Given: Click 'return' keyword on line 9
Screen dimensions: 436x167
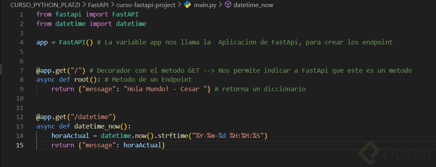Looking at the screenshot, I should pyautogui.click(x=63, y=89).
